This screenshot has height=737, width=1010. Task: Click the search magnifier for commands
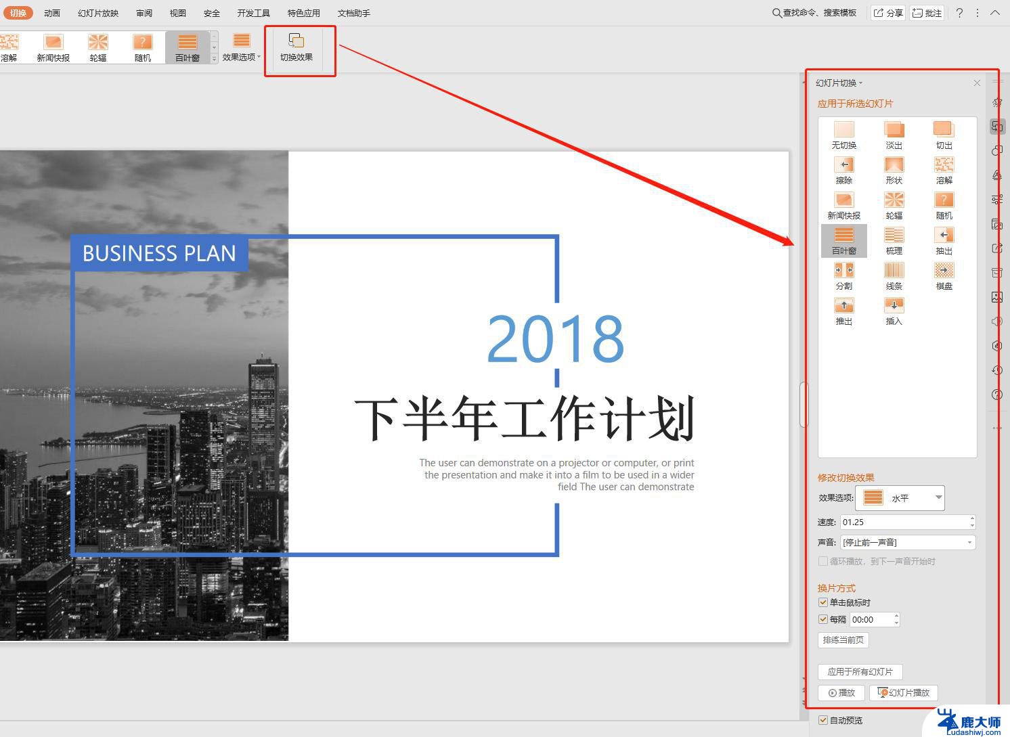click(776, 13)
